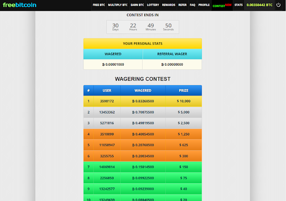Click the 0.00350442 BTC balance
Viewport: 286px width, 201px height.
[x=259, y=5]
